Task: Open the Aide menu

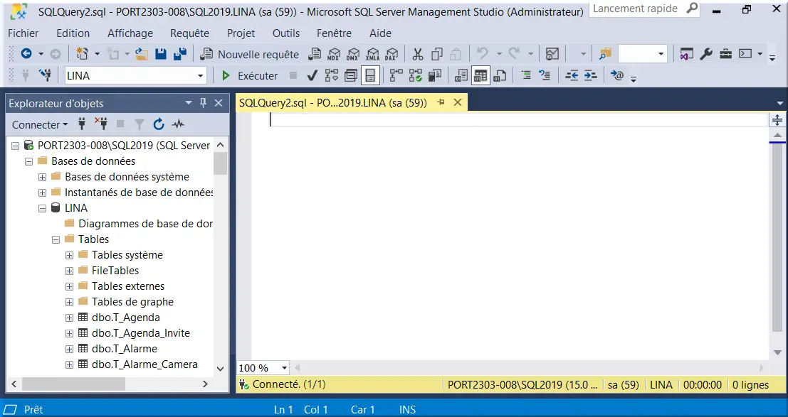Action: (380, 33)
